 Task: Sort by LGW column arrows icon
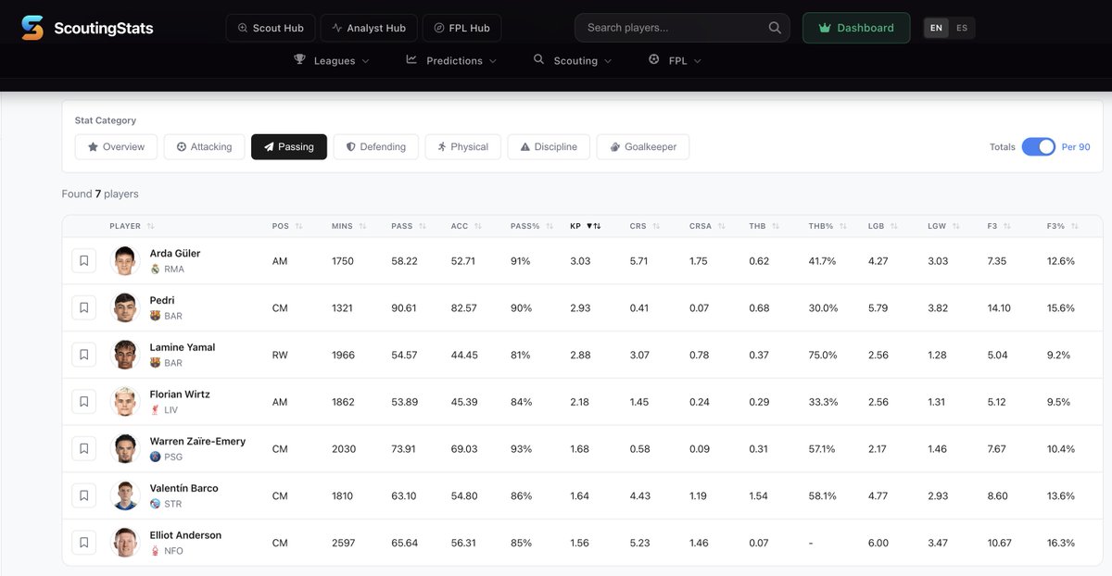click(x=955, y=226)
